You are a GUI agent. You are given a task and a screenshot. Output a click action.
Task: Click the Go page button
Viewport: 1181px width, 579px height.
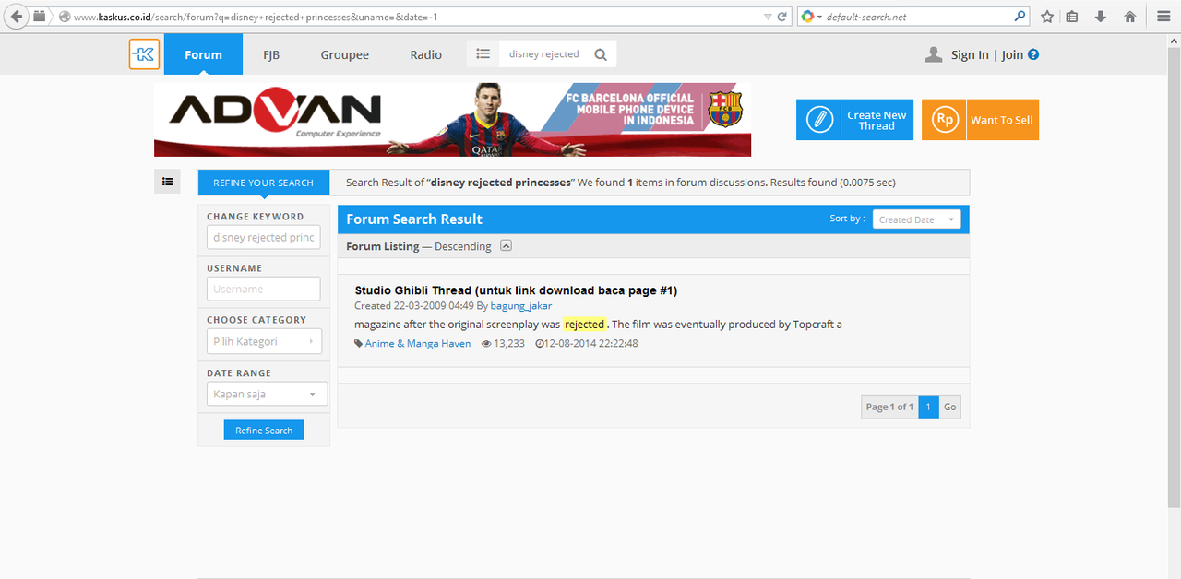pyautogui.click(x=950, y=407)
